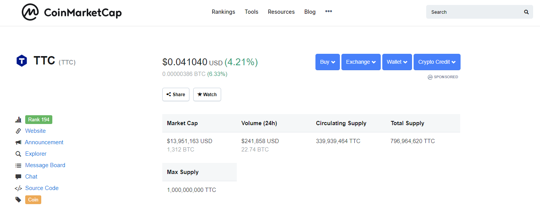
Task: Click the (6.33%) BTC change
Action: tap(217, 74)
